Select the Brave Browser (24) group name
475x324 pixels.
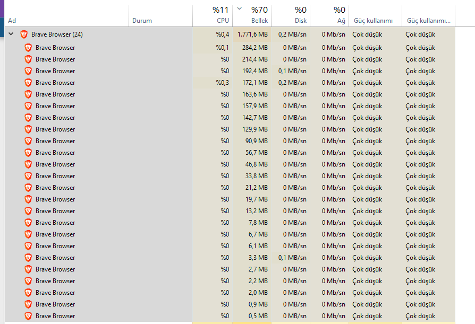[57, 34]
